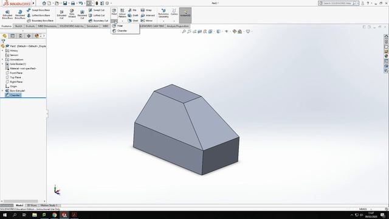The height and width of the screenshot is (219, 389).
Task: Click the Fillet ribbon button
Action: [x=114, y=12]
